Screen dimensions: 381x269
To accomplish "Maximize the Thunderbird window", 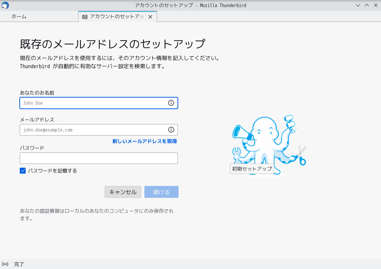I will pos(367,5).
